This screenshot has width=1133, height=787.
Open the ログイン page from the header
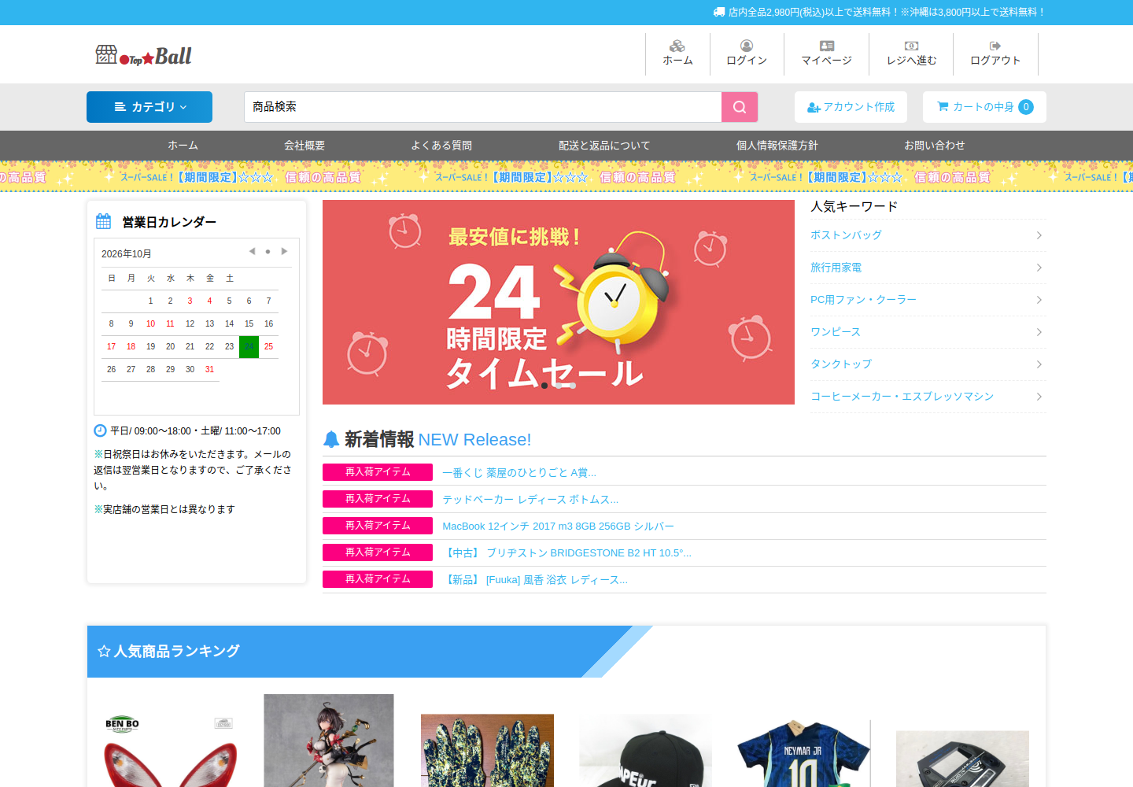pos(747,54)
